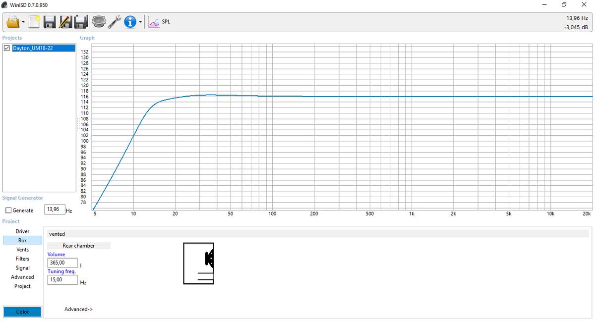
Task: Switch to the Driver tab
Action: pos(22,231)
